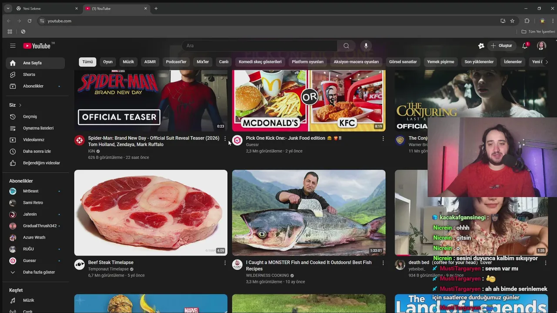Image resolution: width=557 pixels, height=313 pixels.
Task: Switch to the Yeni Sekme tab
Action: [47, 8]
